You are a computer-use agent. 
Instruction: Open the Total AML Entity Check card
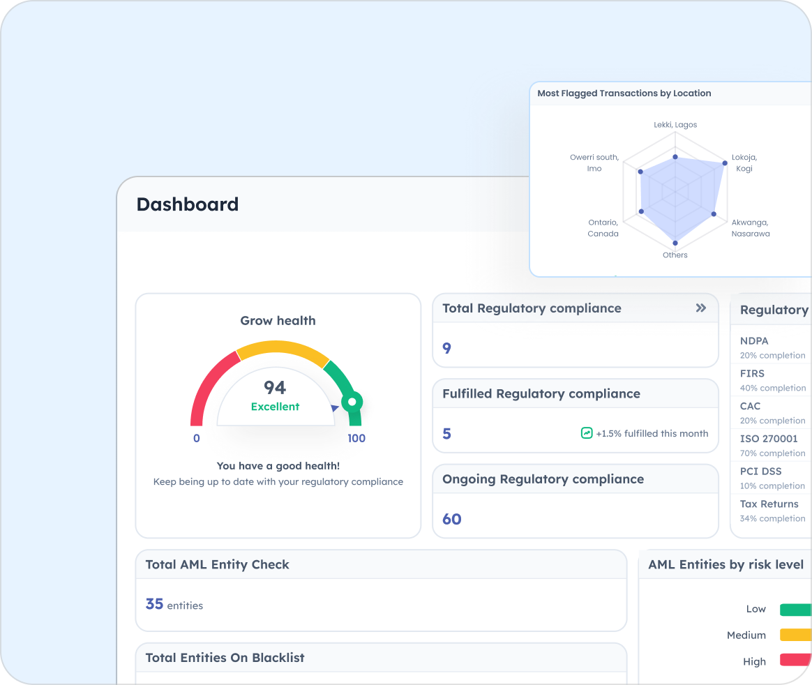click(x=217, y=565)
